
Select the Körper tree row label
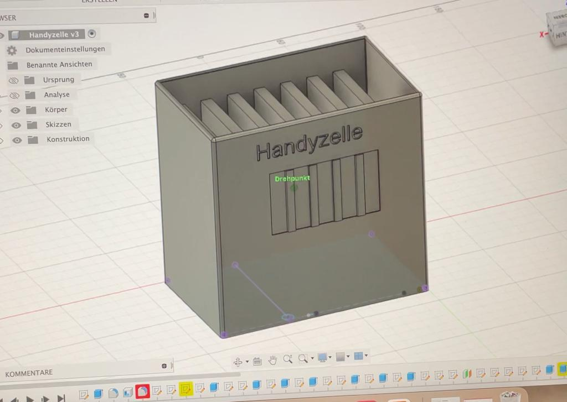pos(56,109)
